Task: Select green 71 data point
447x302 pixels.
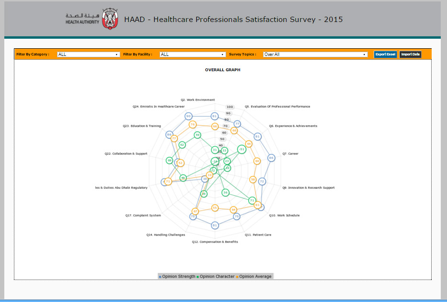Action: click(x=252, y=201)
